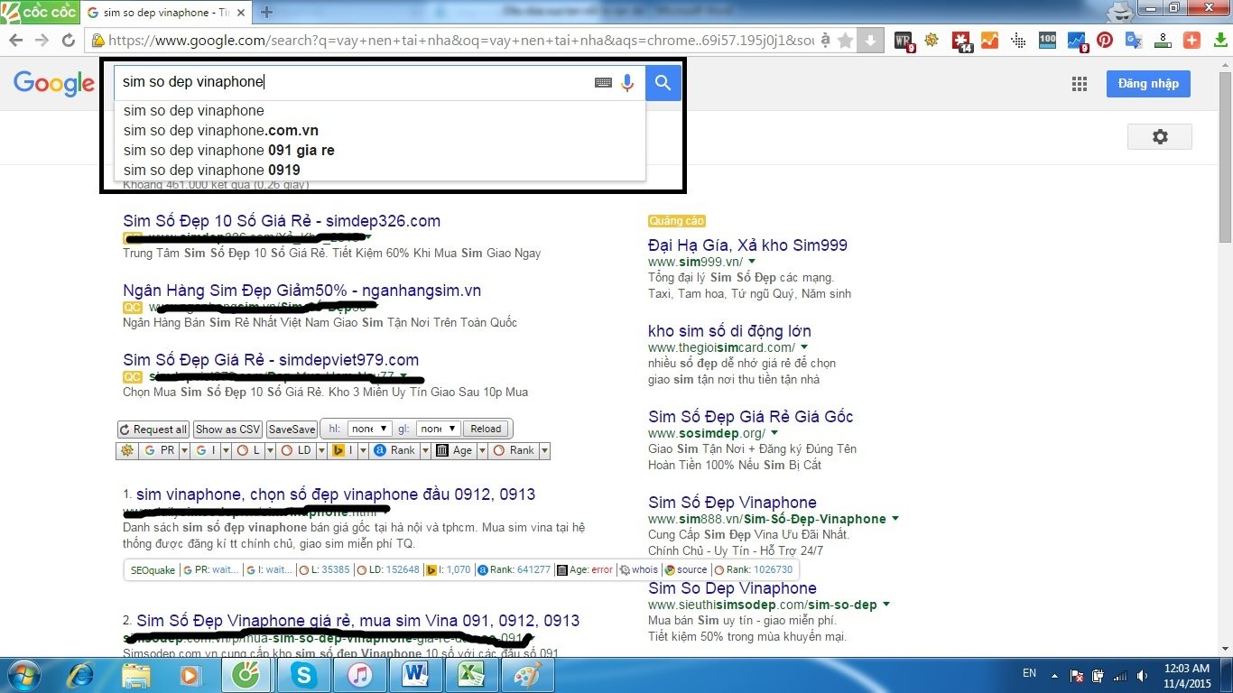Viewport: 1233px width, 693px height.
Task: Expand dropdown arrow beside www.thegioisimcard.com
Action: 804,347
